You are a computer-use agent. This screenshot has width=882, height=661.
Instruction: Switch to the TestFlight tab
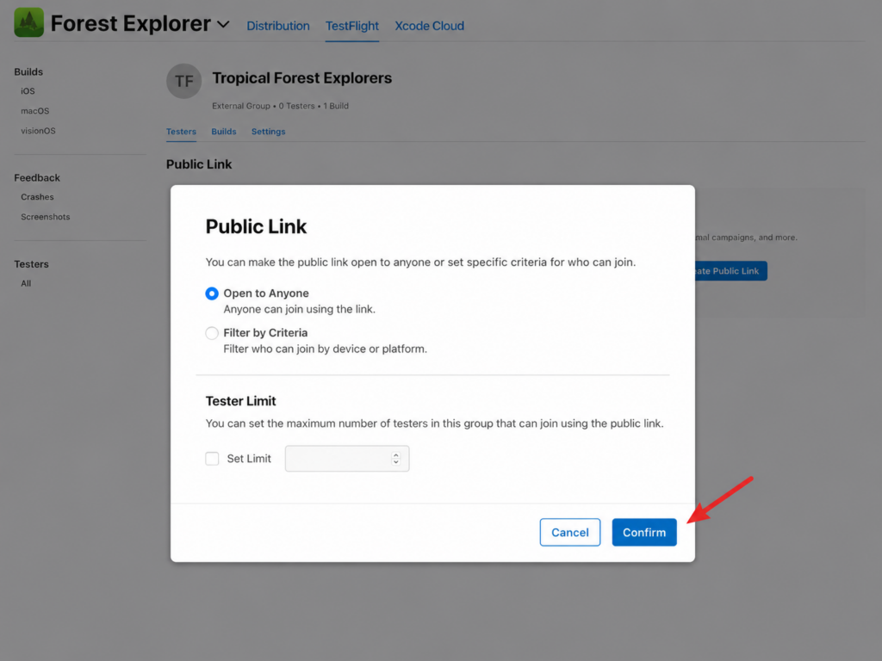tap(352, 26)
